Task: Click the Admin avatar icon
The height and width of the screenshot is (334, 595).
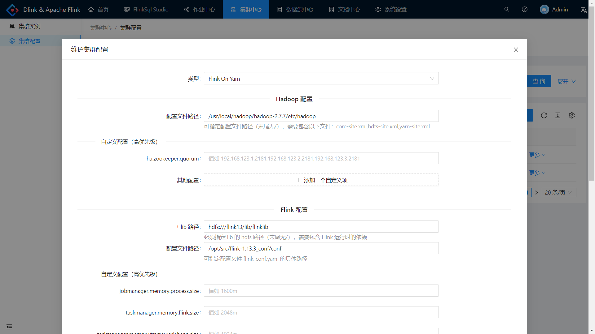Action: pyautogui.click(x=544, y=9)
